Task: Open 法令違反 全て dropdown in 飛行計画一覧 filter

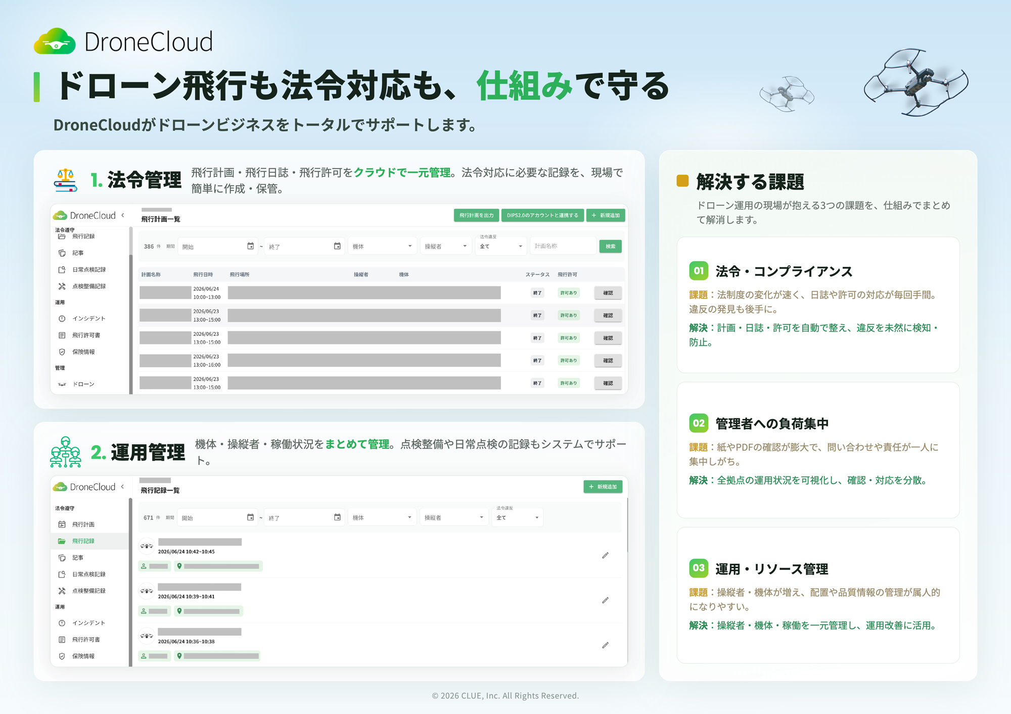Action: point(500,246)
